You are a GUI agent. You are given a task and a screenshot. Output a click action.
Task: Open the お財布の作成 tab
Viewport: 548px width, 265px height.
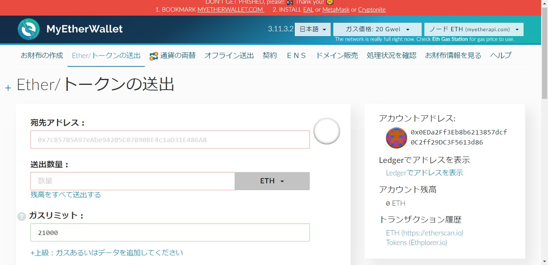[42, 56]
